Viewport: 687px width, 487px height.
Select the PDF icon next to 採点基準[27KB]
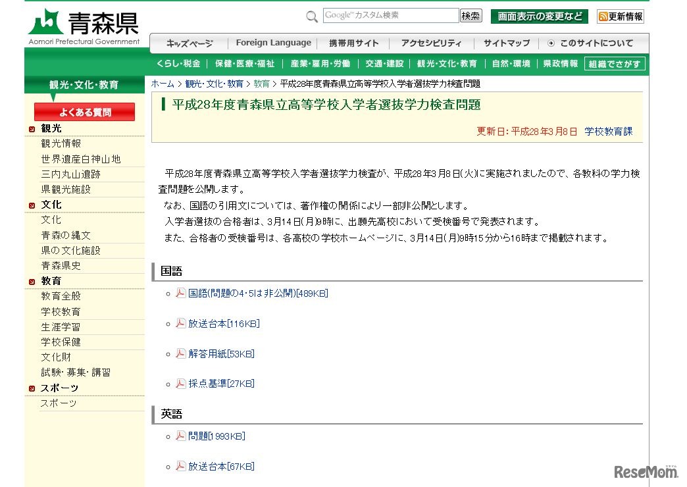point(180,383)
